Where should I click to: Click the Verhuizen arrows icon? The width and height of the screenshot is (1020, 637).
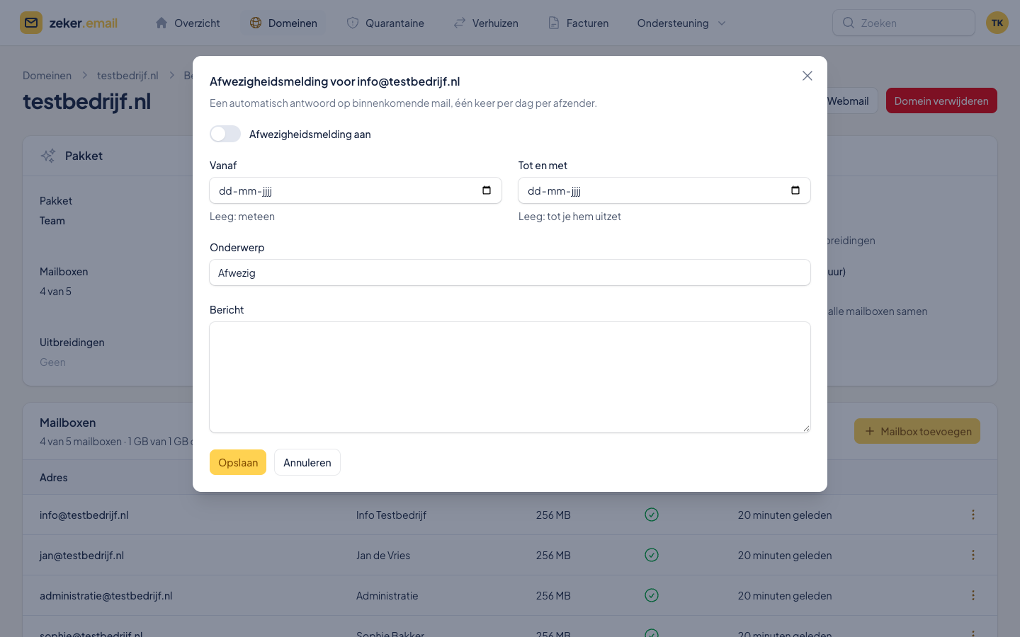coord(460,23)
